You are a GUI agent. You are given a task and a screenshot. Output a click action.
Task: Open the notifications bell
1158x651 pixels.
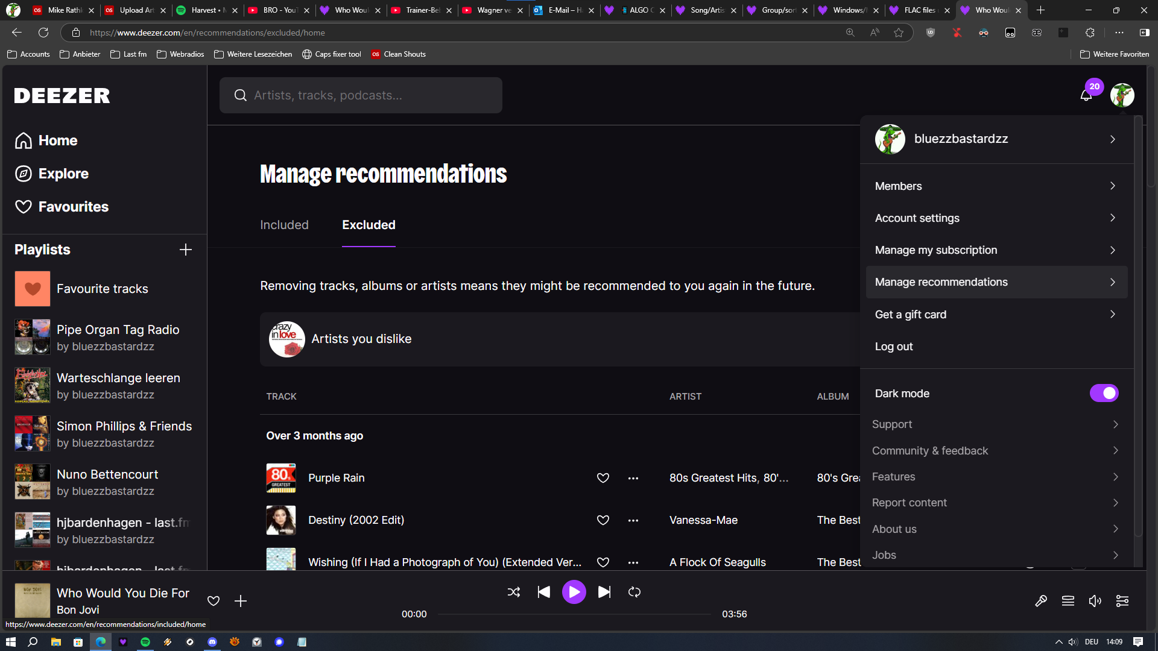click(1086, 95)
